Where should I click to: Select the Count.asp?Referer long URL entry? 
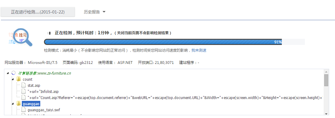[x=175, y=98]
